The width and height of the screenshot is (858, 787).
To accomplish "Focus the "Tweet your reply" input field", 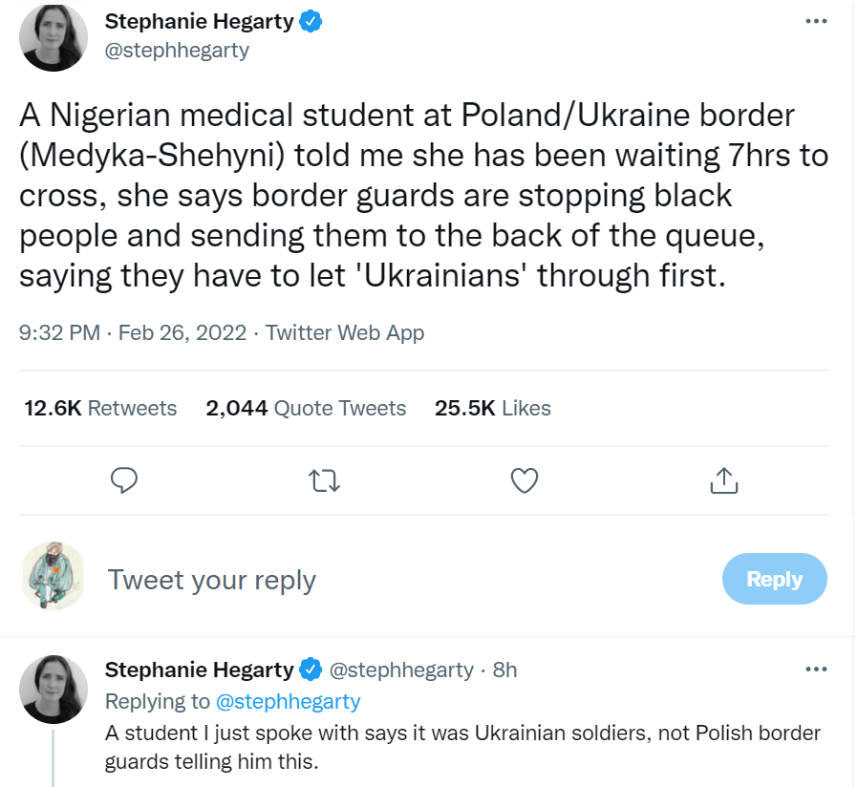I will (x=382, y=580).
